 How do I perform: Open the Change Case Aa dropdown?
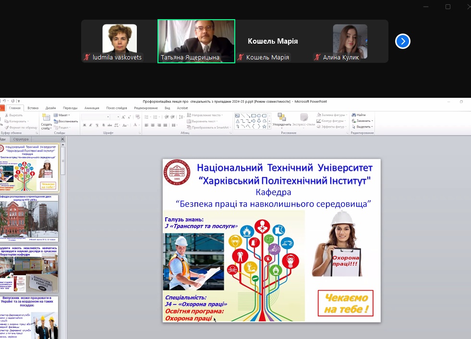(125, 125)
